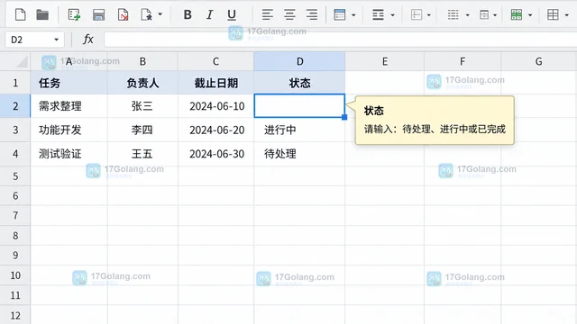
Task: Click the selected empty cell D2
Action: tap(299, 106)
